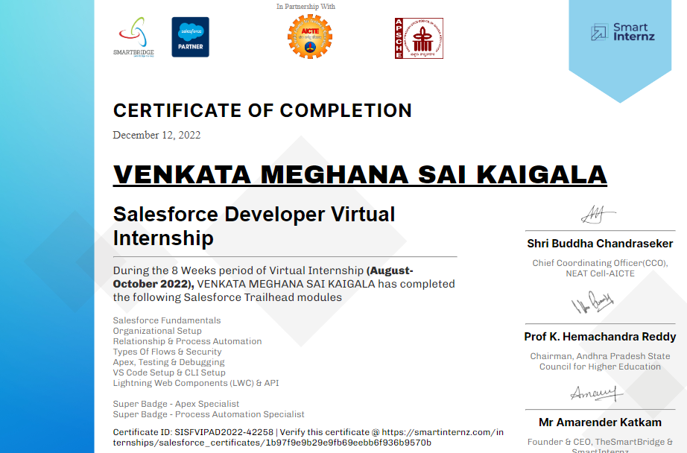Click the name 'Shri Buddha Chandraseker'
687x453 pixels.
(600, 244)
